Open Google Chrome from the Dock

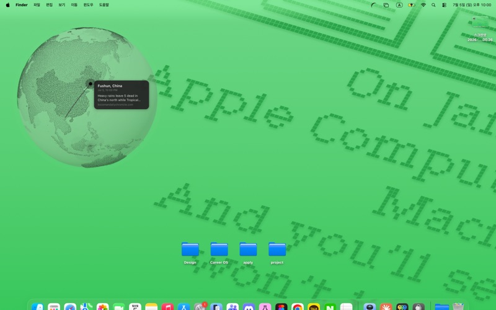click(298, 307)
